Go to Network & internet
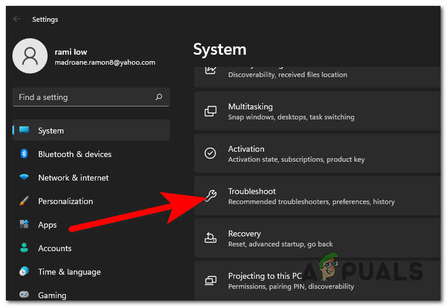Screen dimensions: 447x307 [91, 177]
